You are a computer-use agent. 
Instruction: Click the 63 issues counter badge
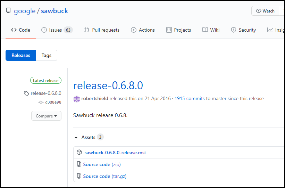(68, 30)
